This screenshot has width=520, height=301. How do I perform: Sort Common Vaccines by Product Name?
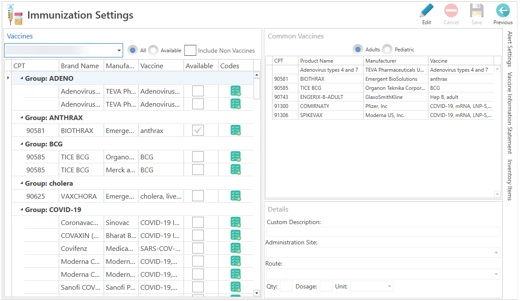point(331,61)
